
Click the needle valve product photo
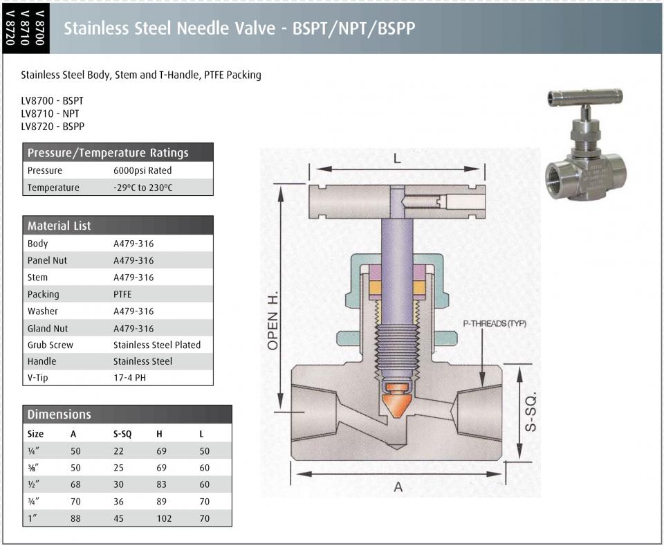click(x=585, y=145)
